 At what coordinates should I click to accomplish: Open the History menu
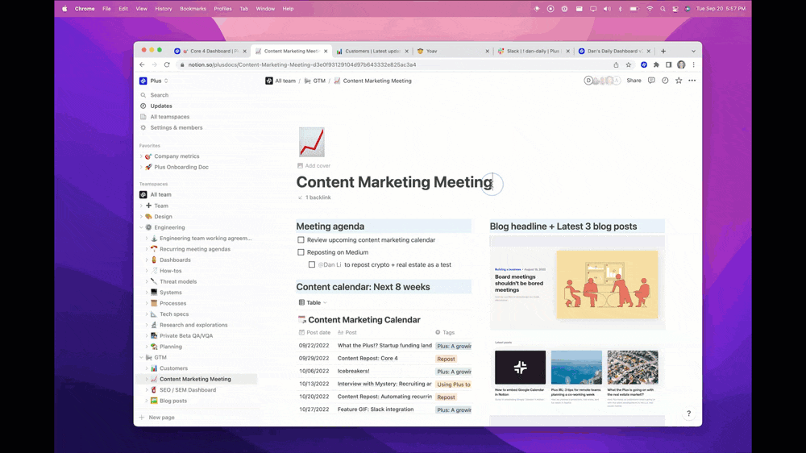point(164,9)
